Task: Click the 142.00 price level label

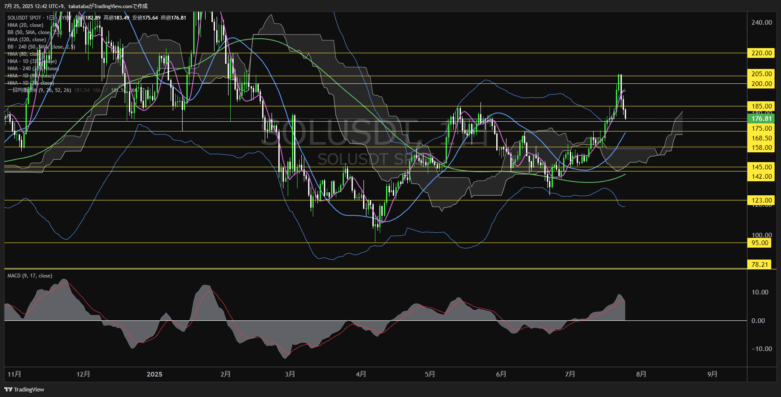Action: click(x=760, y=177)
